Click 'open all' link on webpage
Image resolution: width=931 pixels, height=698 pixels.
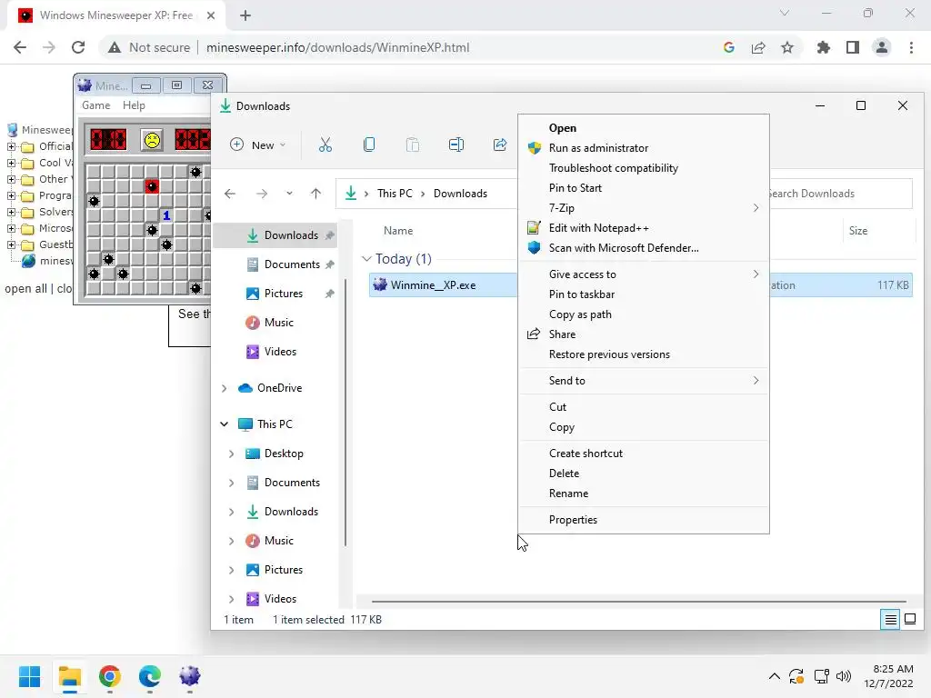click(26, 289)
